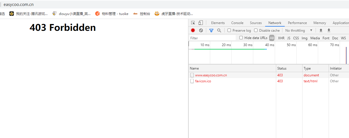Image resolution: width=349 pixels, height=138 pixels.
Task: Click the 10 ms timeline marker
Action: (205, 45)
